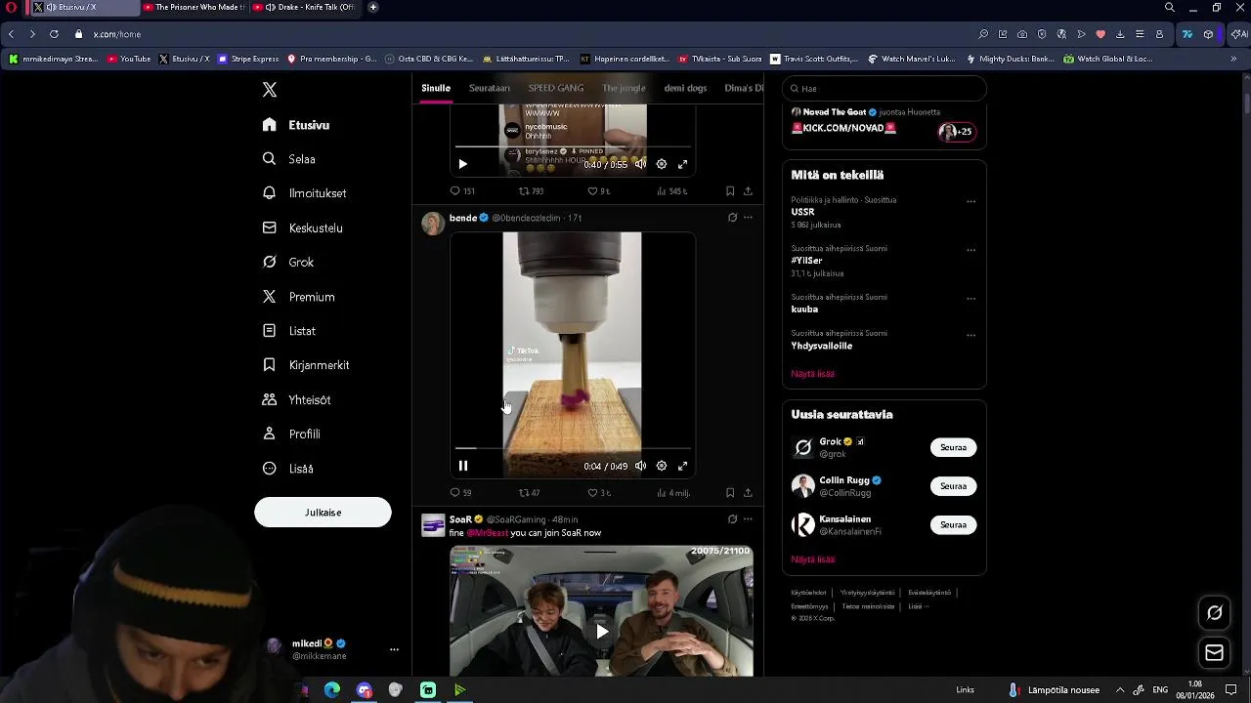The image size is (1251, 703).
Task: Open Microsoft Edge from the taskbar
Action: 332,690
